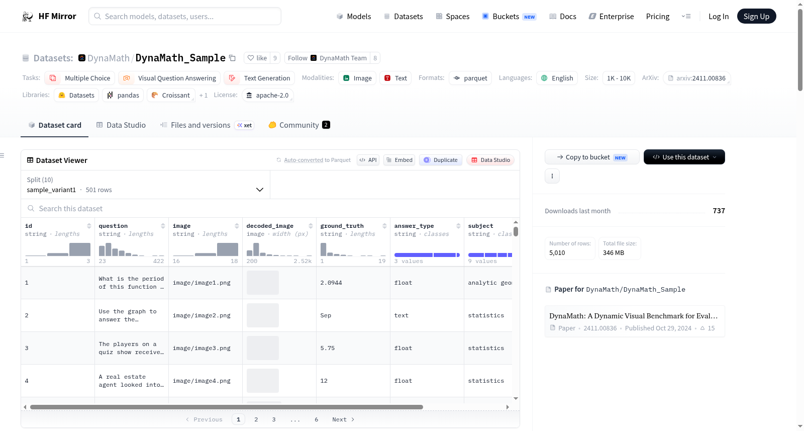
Task: Open the DynaMath owner link
Action: pyautogui.click(x=109, y=58)
